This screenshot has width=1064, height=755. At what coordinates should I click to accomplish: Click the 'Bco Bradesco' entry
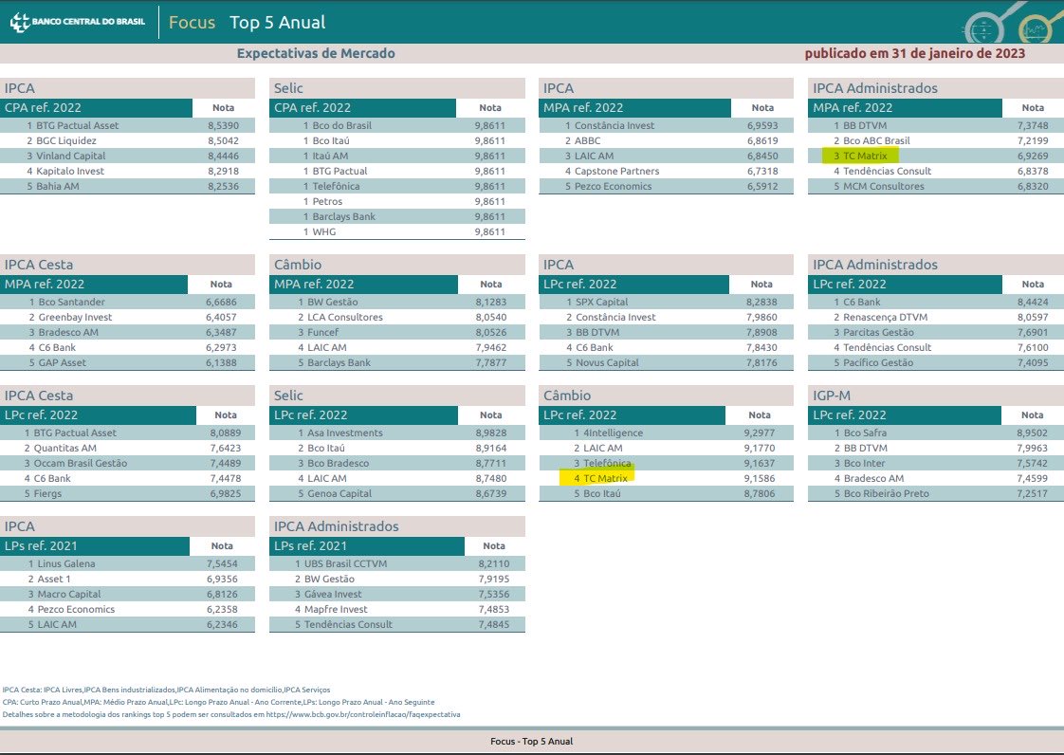pyautogui.click(x=338, y=463)
